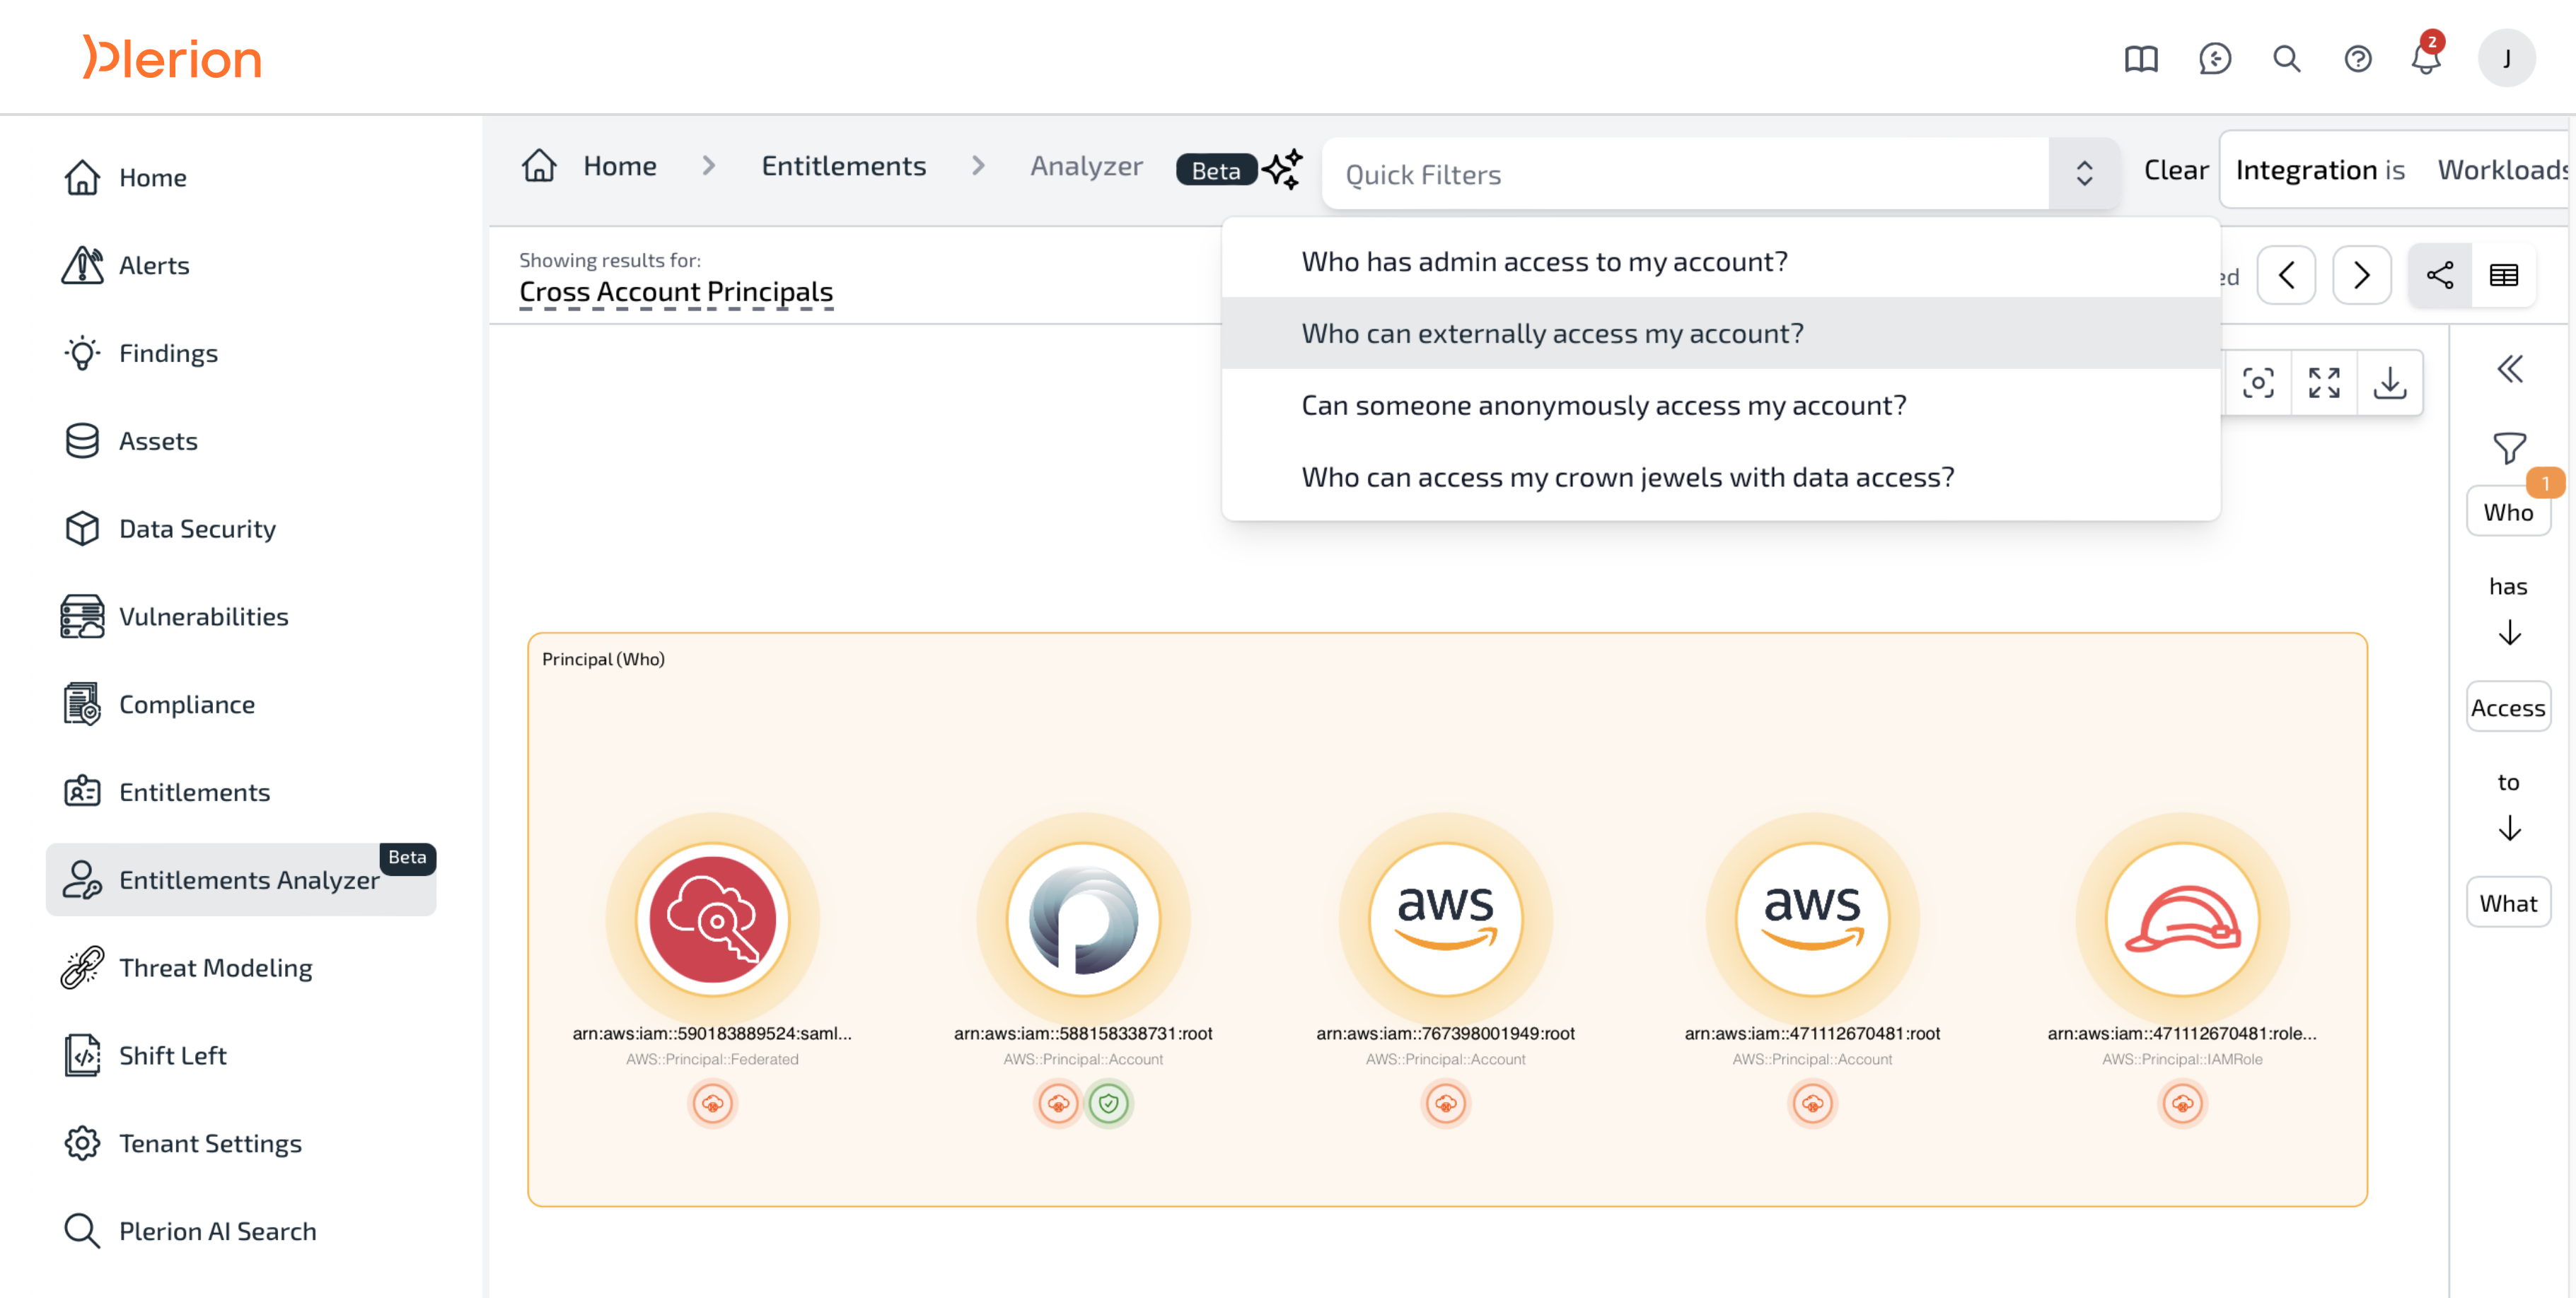
Task: Switch to graph view toggle
Action: (2439, 275)
